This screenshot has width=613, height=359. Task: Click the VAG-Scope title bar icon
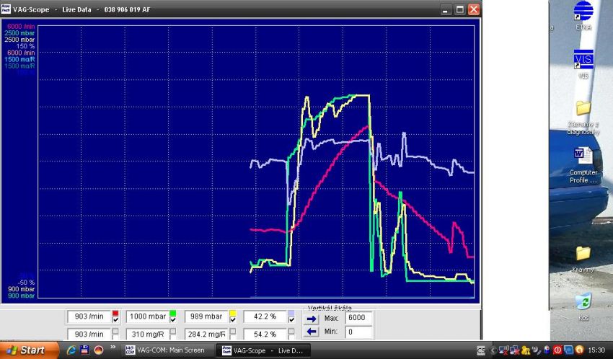(x=6, y=9)
